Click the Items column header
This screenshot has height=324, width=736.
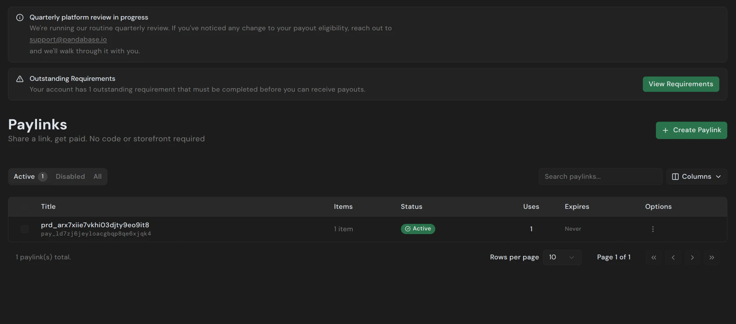(x=343, y=207)
